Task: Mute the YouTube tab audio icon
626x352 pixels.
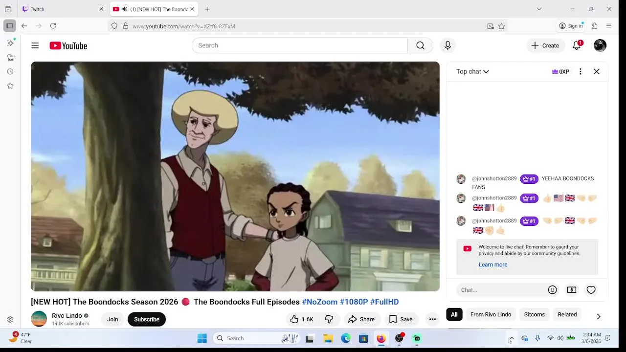Action: coord(125,9)
